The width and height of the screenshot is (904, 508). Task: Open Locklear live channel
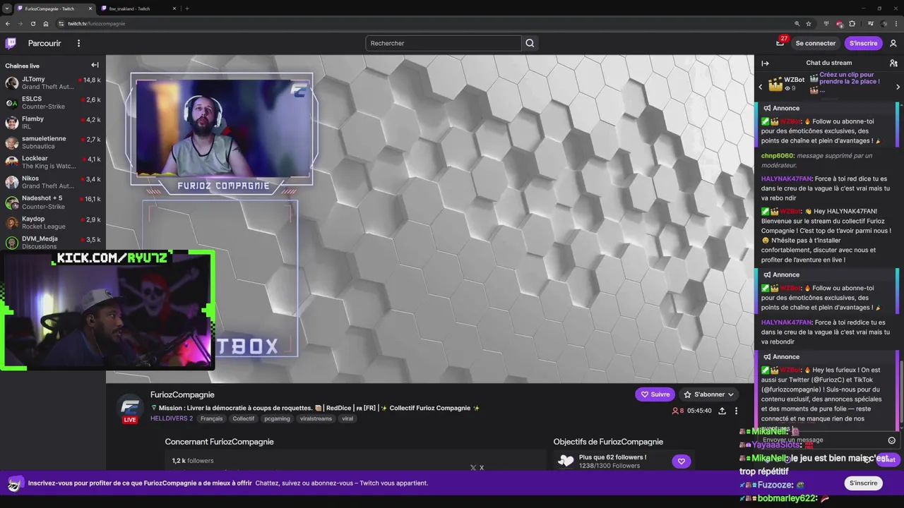53,162
